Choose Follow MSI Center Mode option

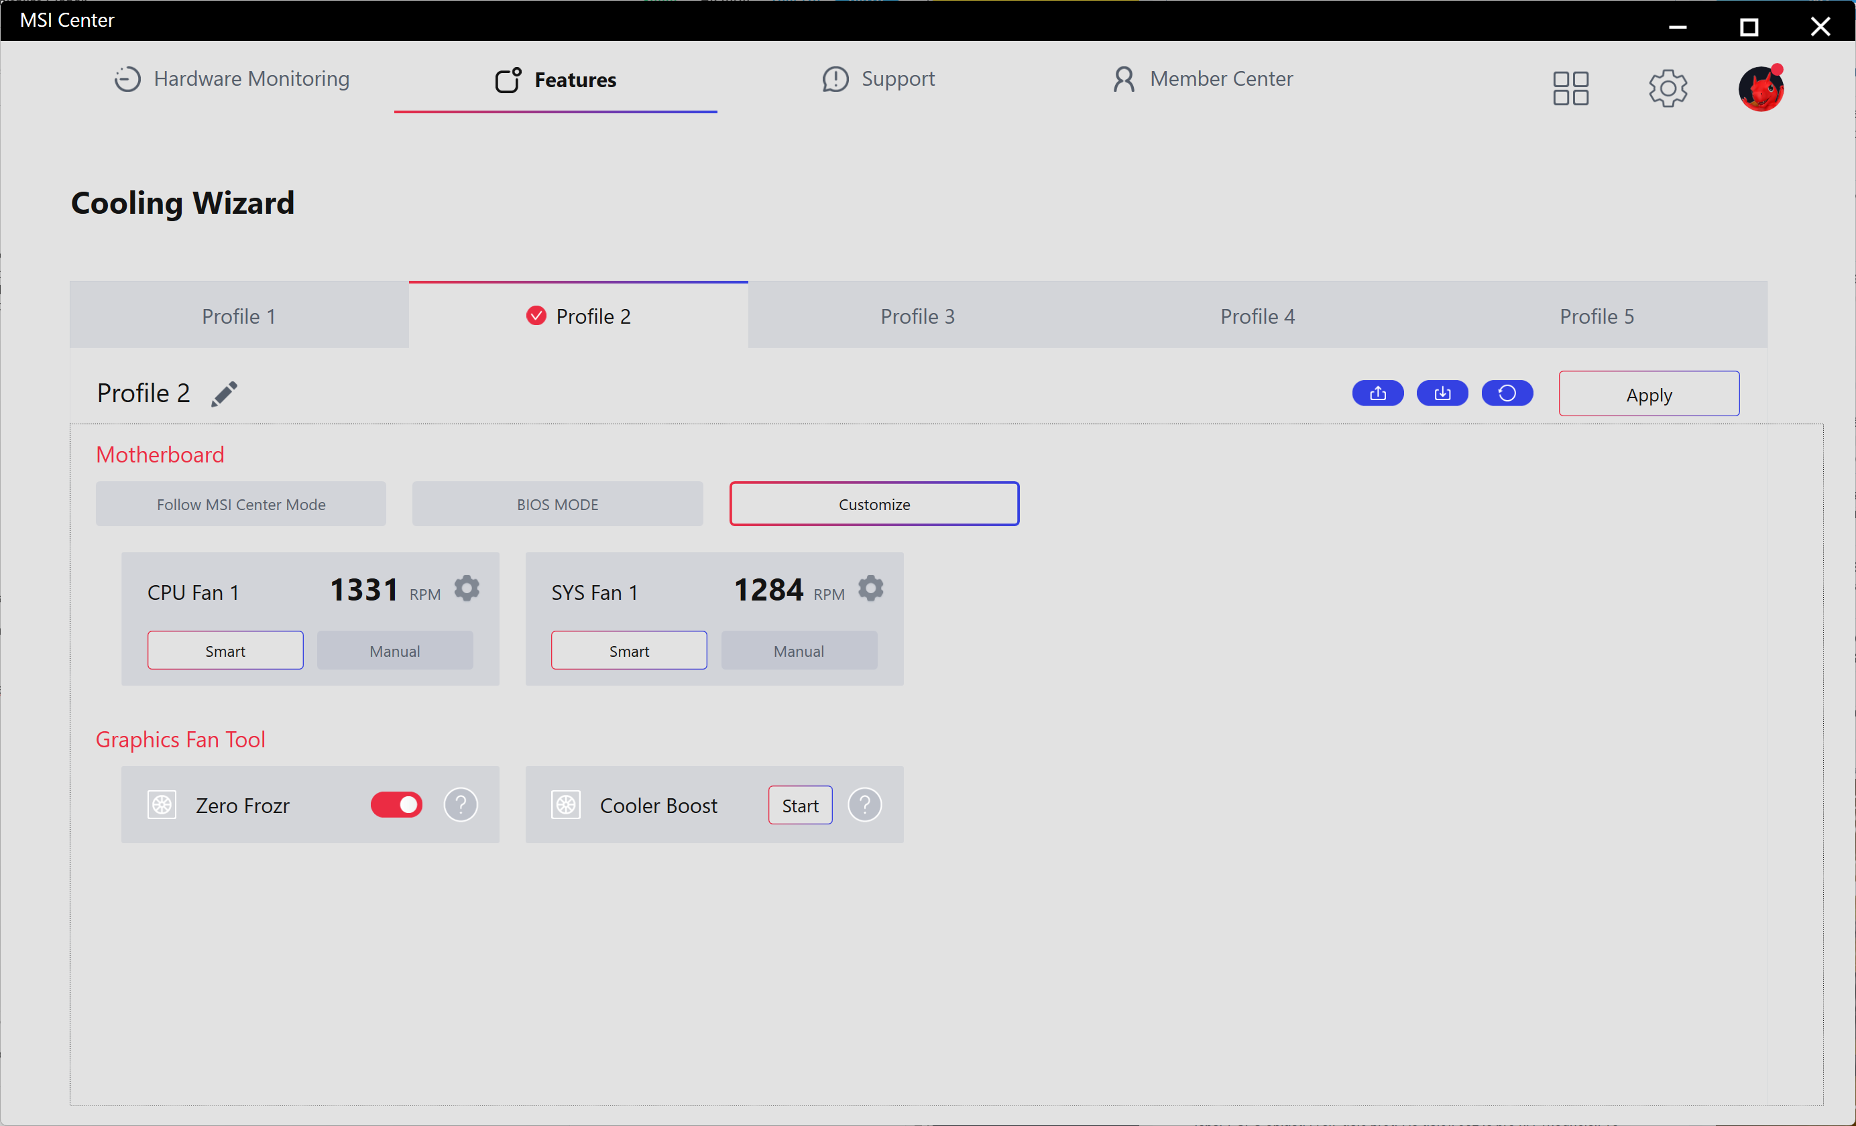point(240,504)
